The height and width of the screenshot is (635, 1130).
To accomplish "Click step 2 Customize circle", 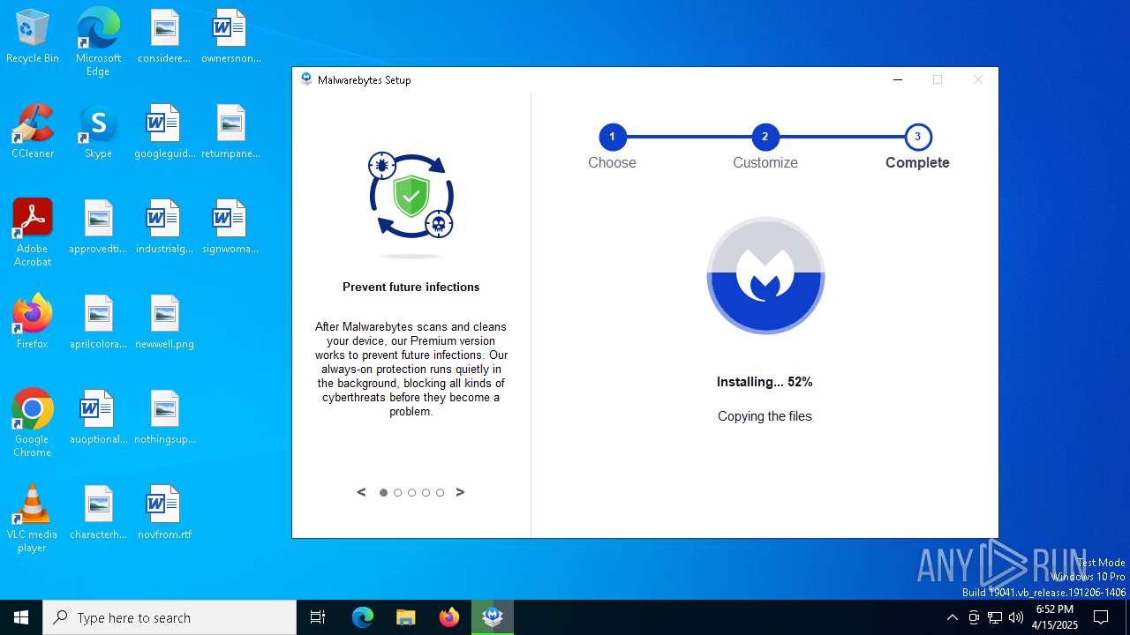I will 765,137.
